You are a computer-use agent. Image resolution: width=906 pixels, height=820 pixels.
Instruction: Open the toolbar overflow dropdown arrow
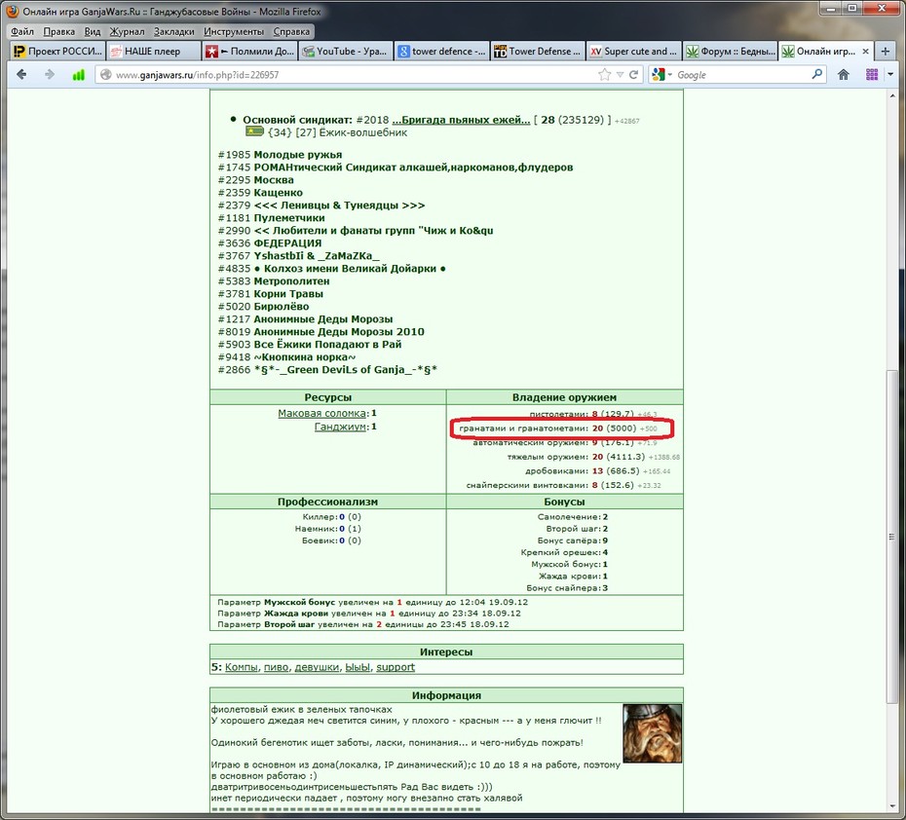pyautogui.click(x=890, y=74)
